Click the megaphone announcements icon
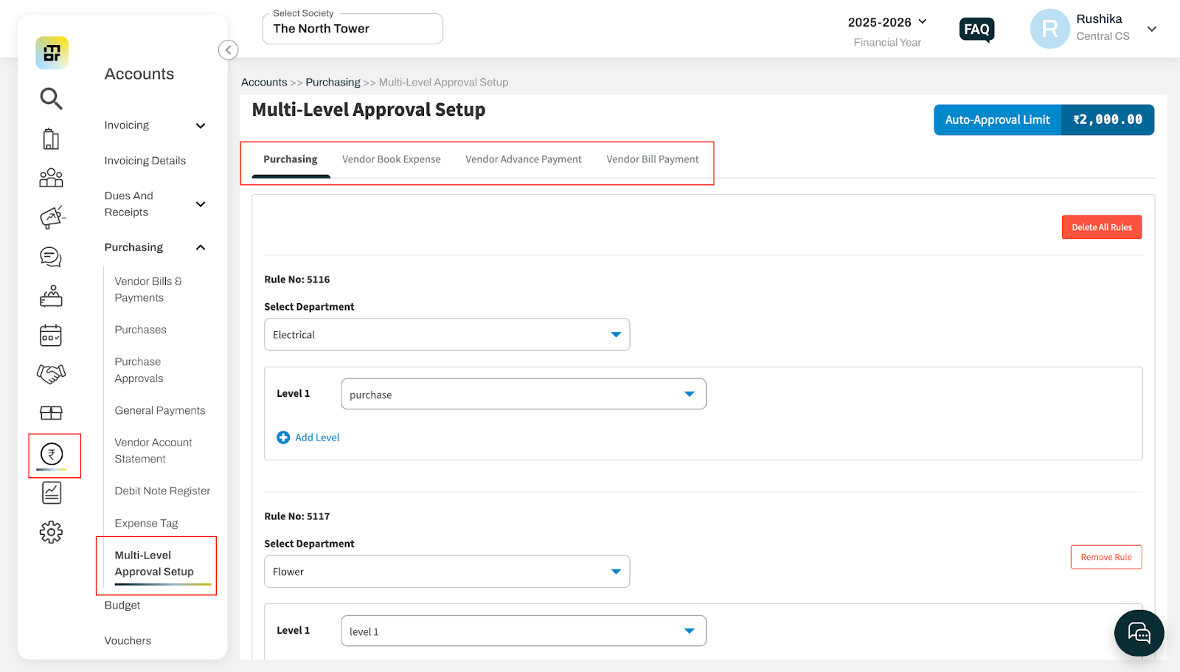This screenshot has width=1180, height=672. (52, 217)
